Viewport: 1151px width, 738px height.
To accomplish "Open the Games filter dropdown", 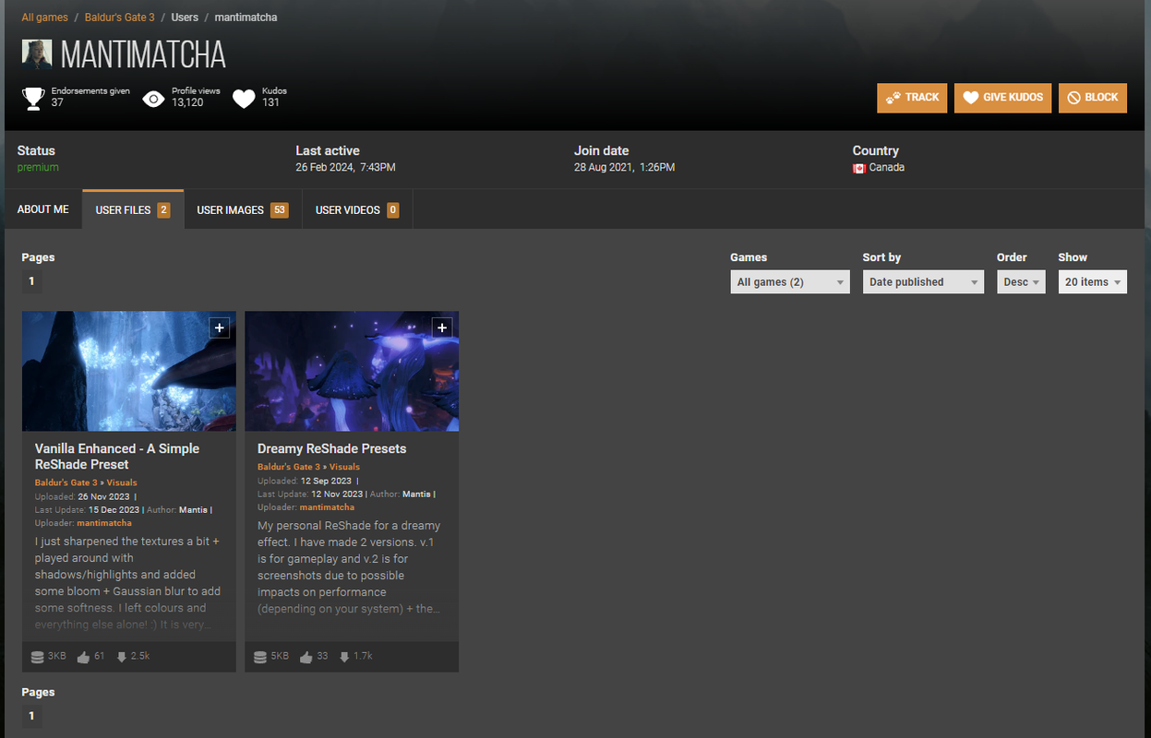I will tap(790, 282).
